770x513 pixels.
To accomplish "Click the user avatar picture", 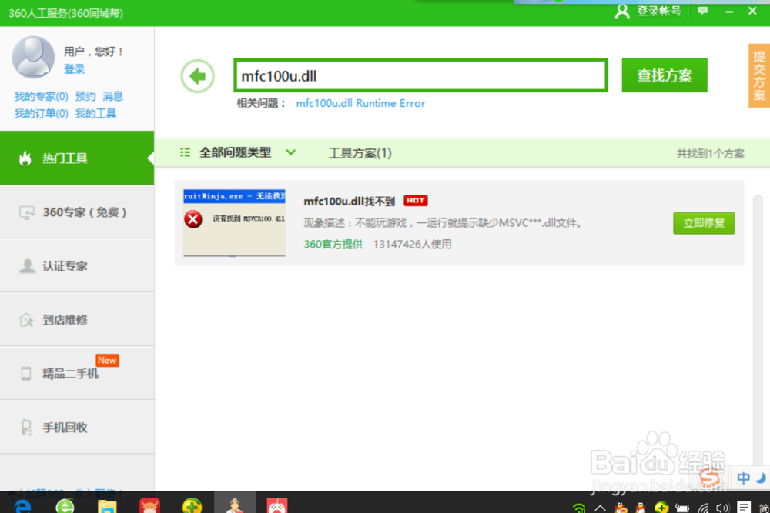I will (33, 58).
